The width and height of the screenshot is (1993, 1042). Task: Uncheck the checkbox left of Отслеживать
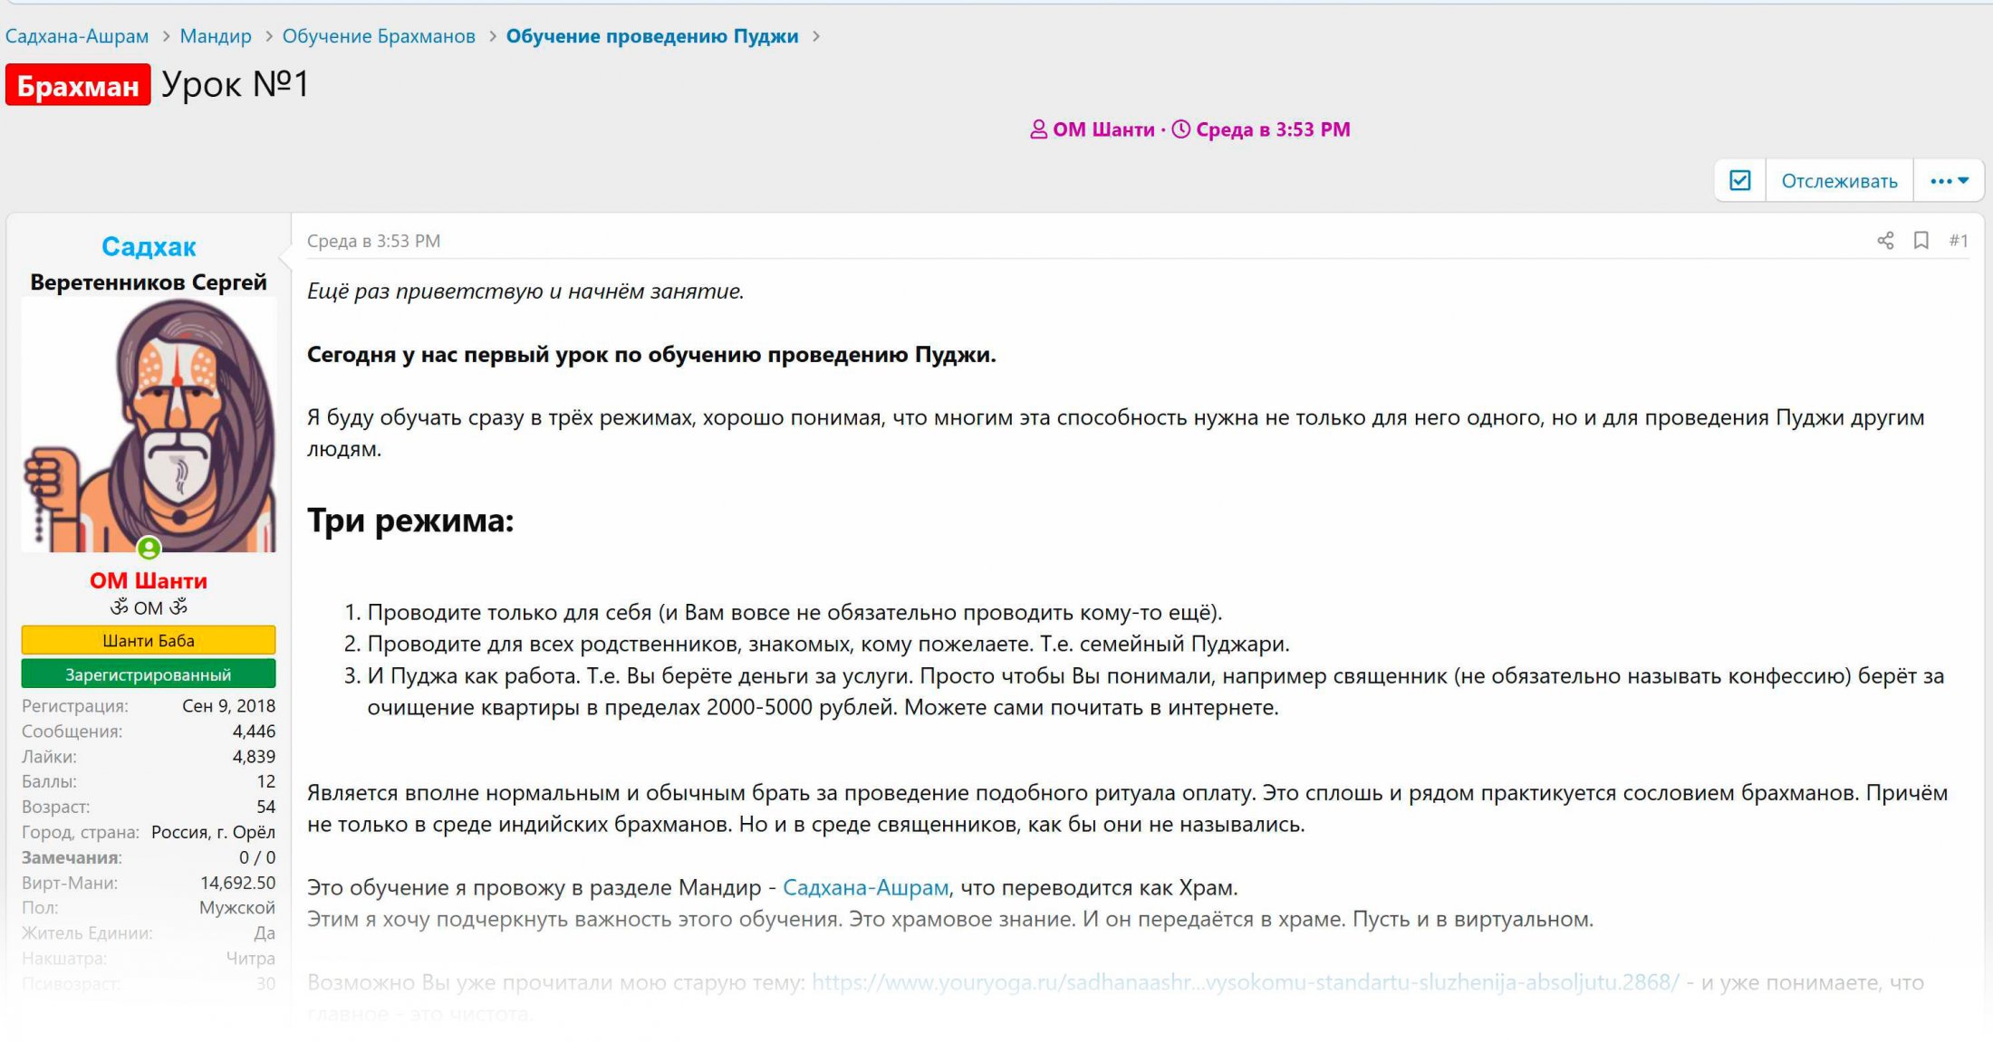tap(1739, 180)
